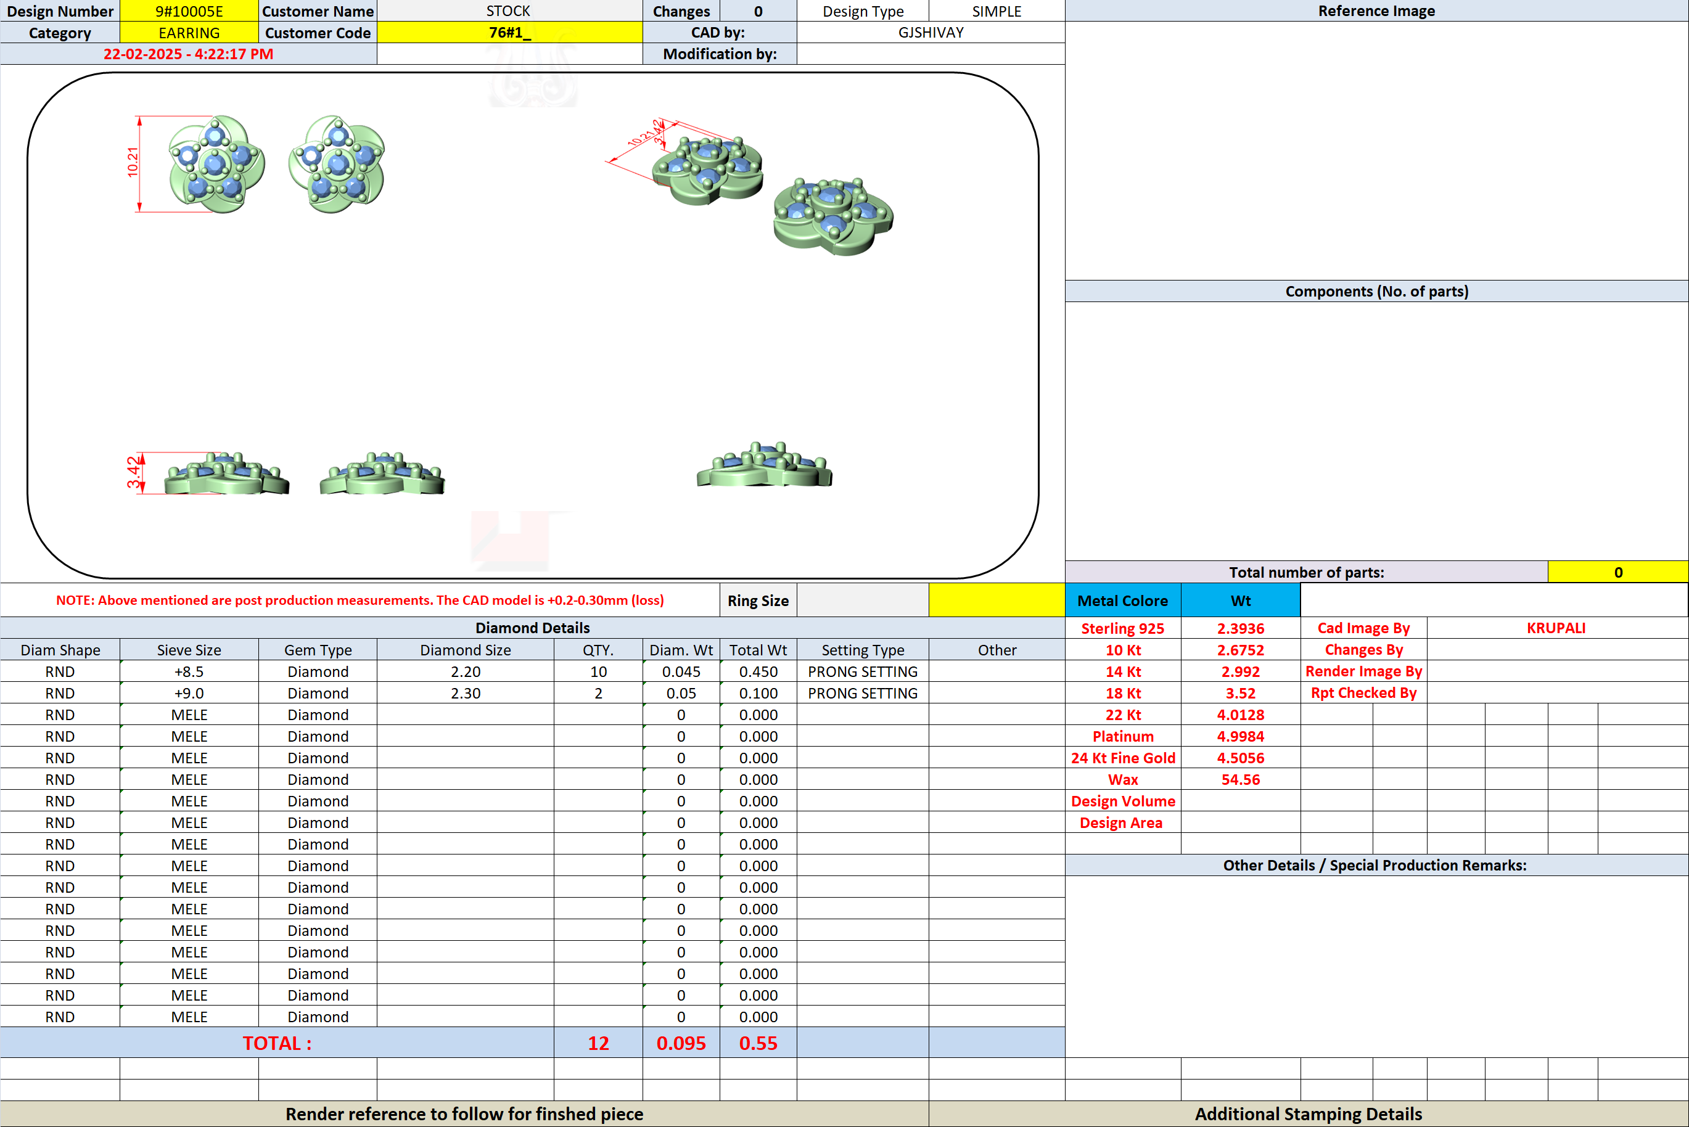Select the Diamond Details section header

point(533,628)
